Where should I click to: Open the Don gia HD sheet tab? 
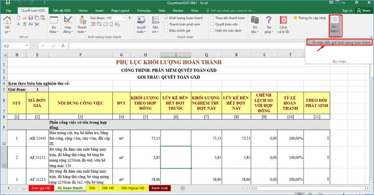[41, 188]
